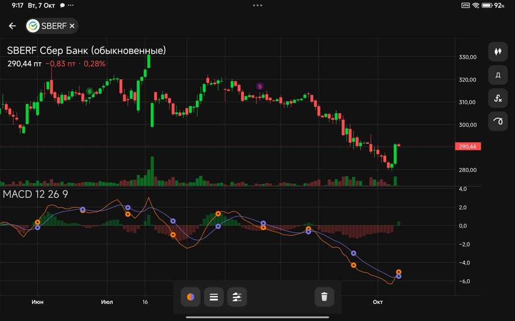Tap the 9:17 clock in status bar
This screenshot has width=515, height=321.
(18, 6)
